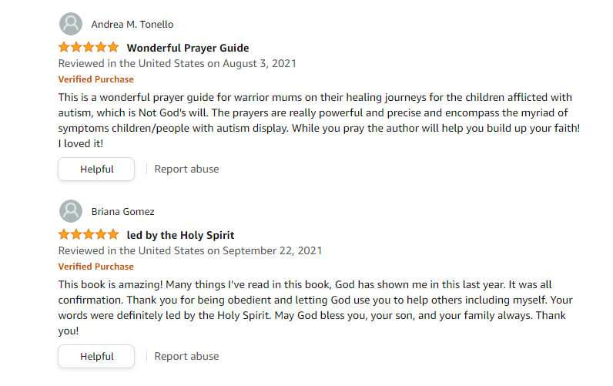Click last star of Holy Spirit review rating
This screenshot has height=386, width=613.
tap(113, 234)
